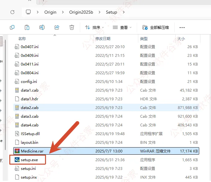Click the Medicine.rar WinRAR icon
The image size is (211, 182).
coord(17,151)
